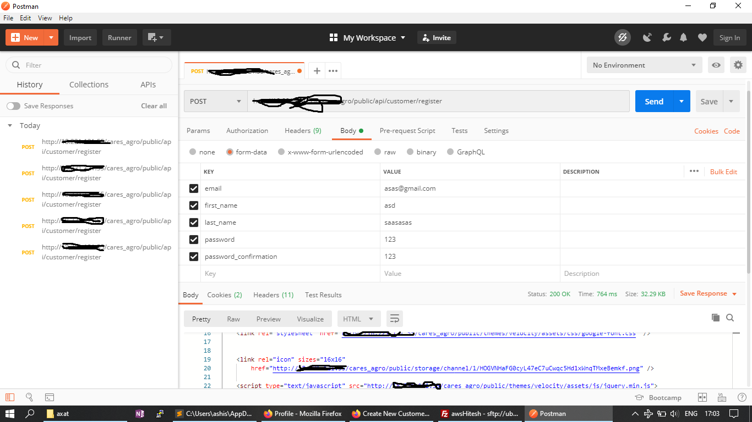Viewport: 752px width, 422px height.
Task: Click Clear all in History
Action: click(x=154, y=105)
